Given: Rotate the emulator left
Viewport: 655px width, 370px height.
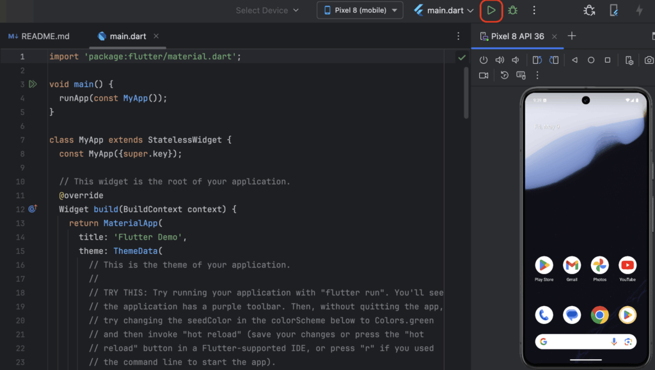Looking at the screenshot, I should (x=537, y=60).
